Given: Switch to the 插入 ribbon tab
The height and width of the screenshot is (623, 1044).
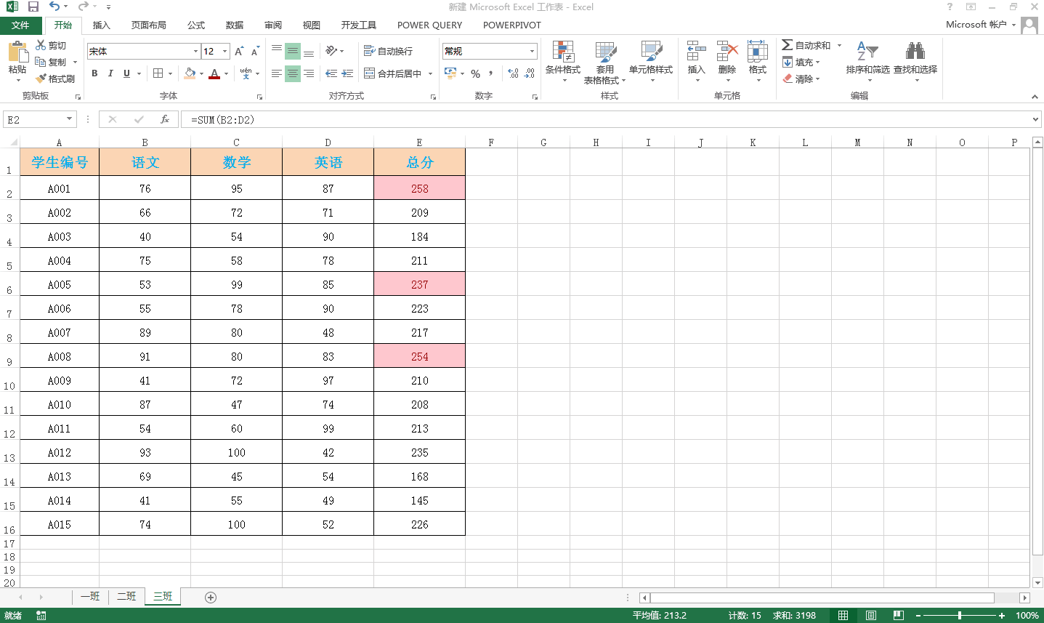Looking at the screenshot, I should (102, 25).
